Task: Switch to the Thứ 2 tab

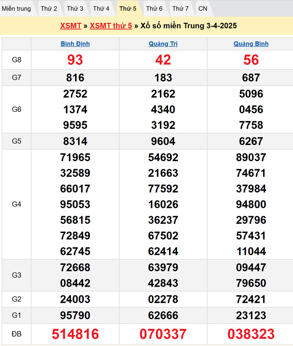Action: (x=49, y=9)
